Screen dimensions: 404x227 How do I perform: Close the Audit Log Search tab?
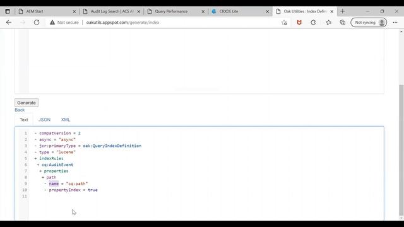[x=139, y=11]
